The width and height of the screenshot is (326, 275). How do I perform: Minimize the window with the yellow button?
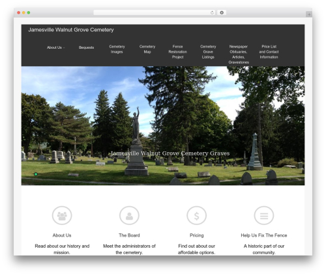coord(23,12)
